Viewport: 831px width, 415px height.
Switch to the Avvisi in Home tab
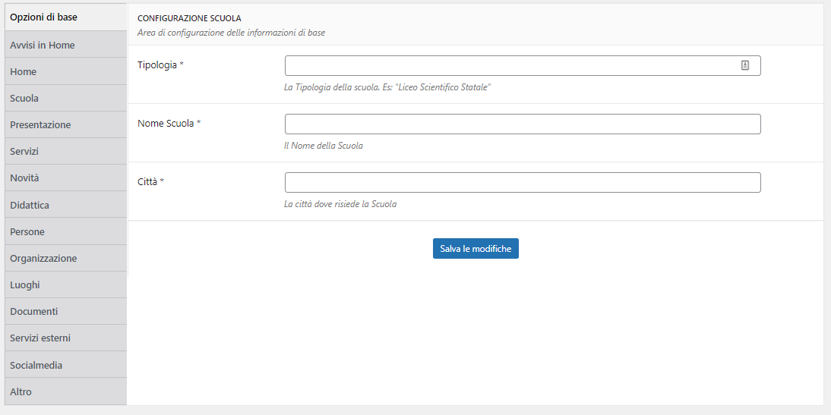[x=66, y=45]
